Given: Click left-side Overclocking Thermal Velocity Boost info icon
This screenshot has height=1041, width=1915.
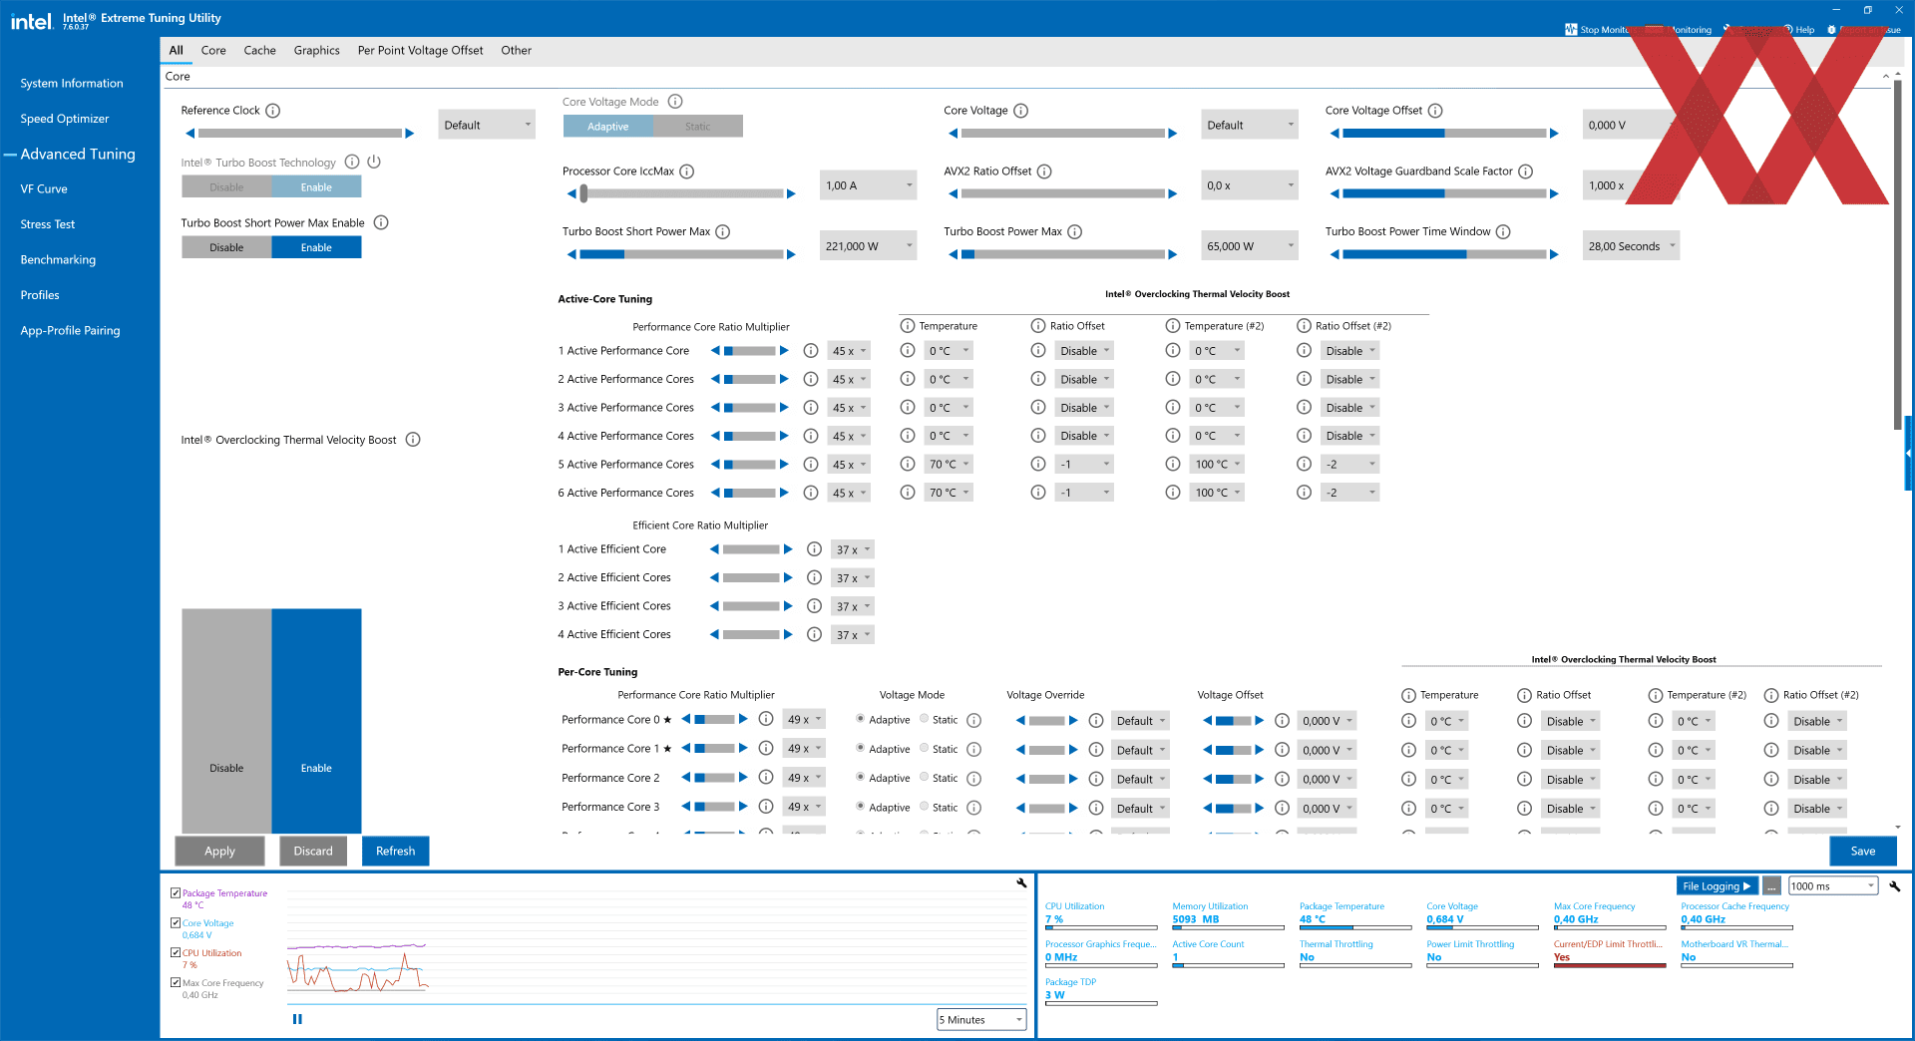Looking at the screenshot, I should [413, 440].
